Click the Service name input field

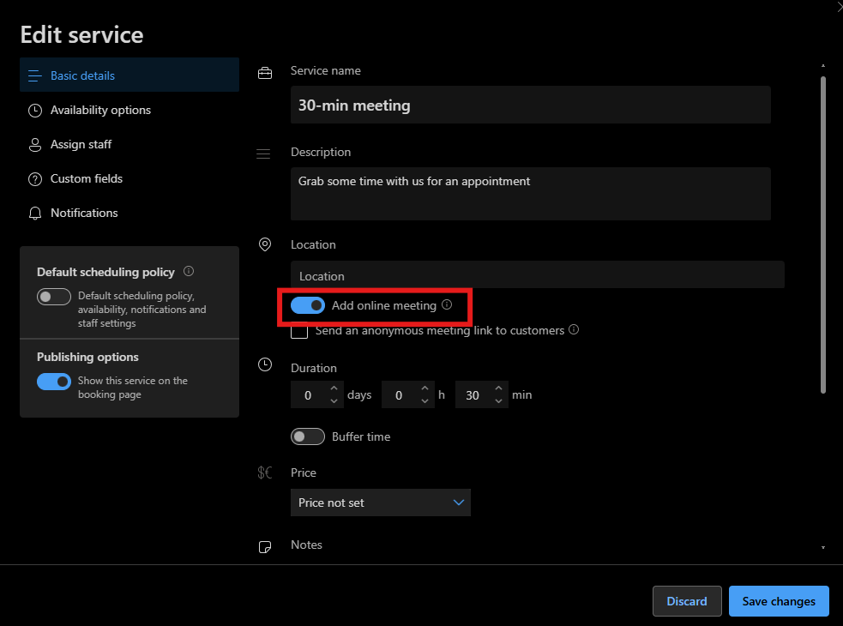(x=531, y=105)
